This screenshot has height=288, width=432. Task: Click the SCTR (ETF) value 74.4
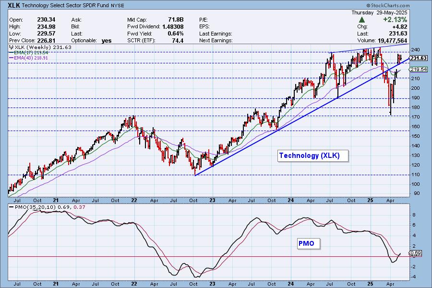click(x=178, y=40)
